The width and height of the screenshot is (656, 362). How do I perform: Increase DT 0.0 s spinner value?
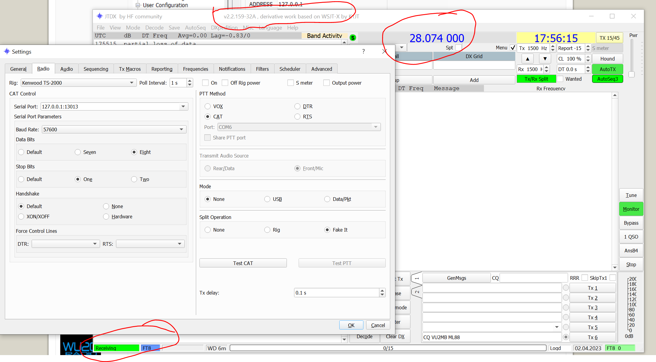point(588,67)
